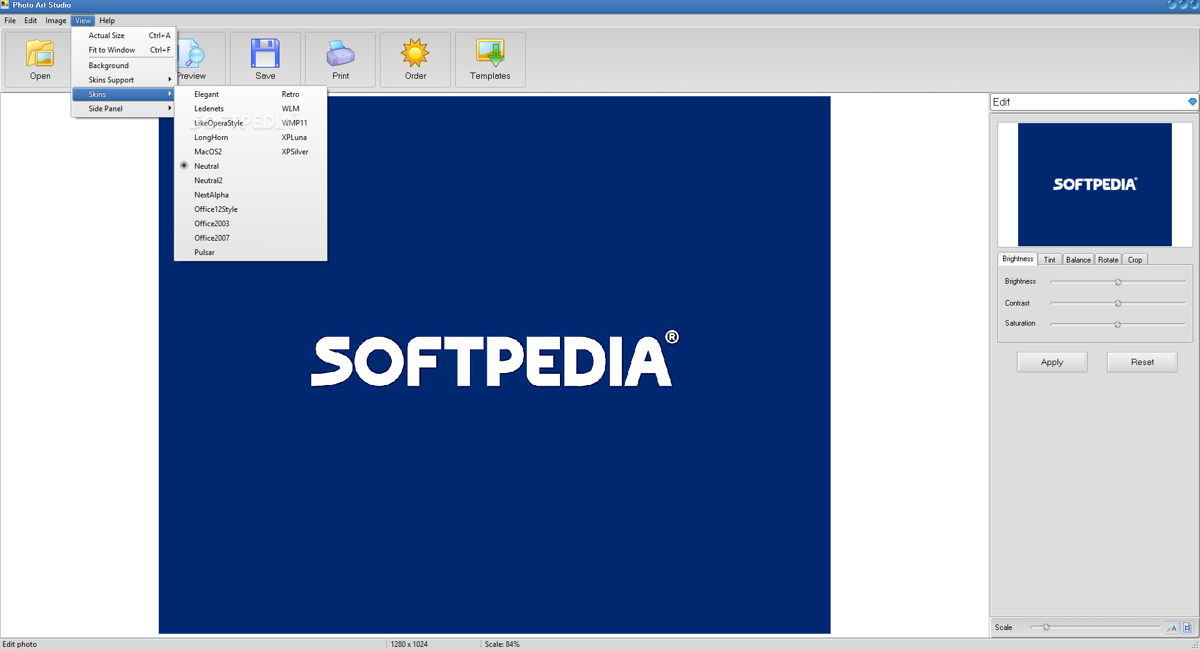This screenshot has height=650, width=1200.
Task: Click the page layout icon beside Scale slider
Action: coord(1187,627)
